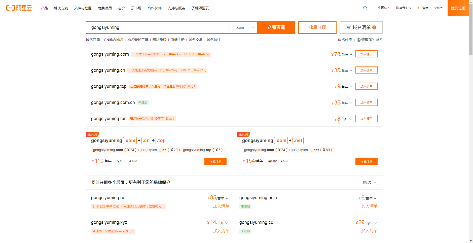Image resolution: width=473 pixels, height=243 pixels.
Task: Open the 中国站 region dropdown
Action: [x=384, y=8]
